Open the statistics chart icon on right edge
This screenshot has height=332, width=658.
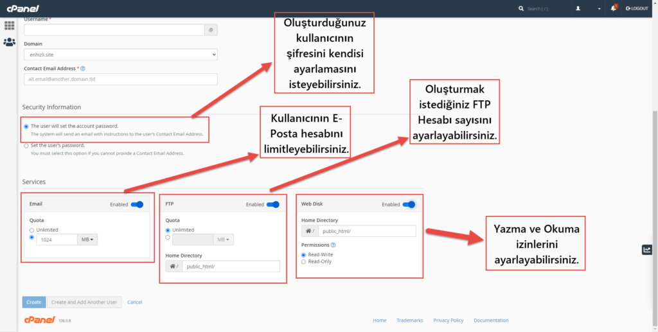647,250
